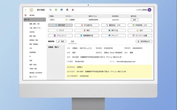
Task: Click the email information@example.com
Action: (x=126, y=61)
